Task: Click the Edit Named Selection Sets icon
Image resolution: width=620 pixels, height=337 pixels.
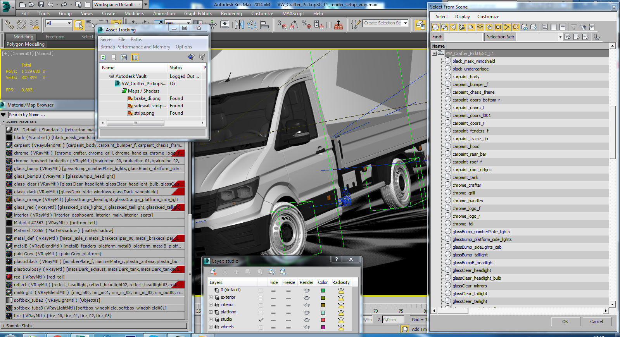Action: pos(355,25)
